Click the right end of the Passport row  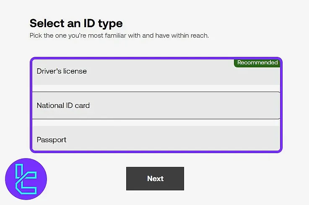coord(268,140)
